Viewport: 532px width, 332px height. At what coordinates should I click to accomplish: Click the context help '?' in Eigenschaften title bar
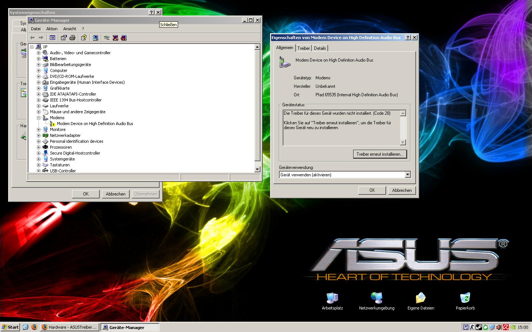[x=408, y=38]
